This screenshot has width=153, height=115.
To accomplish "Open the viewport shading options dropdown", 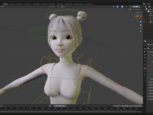I will (x=141, y=7).
